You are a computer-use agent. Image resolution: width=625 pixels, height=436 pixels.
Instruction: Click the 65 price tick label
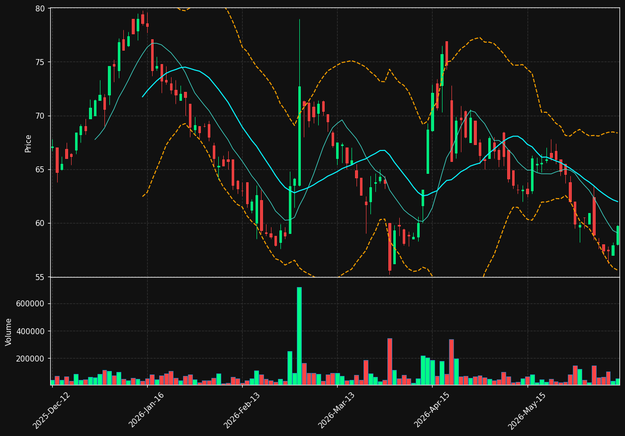(x=40, y=169)
